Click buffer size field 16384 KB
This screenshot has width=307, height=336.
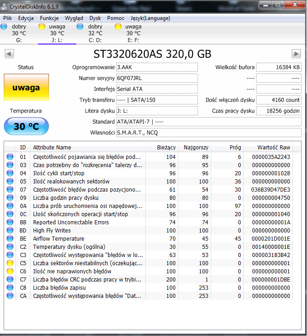tap(279, 67)
